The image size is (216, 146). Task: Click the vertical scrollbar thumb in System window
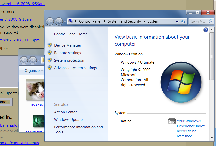coord(212,56)
